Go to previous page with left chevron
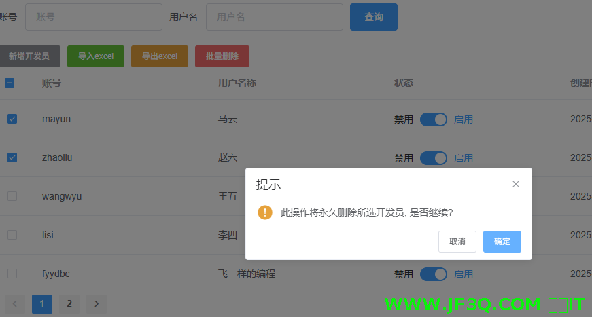This screenshot has height=317, width=592. 15,304
